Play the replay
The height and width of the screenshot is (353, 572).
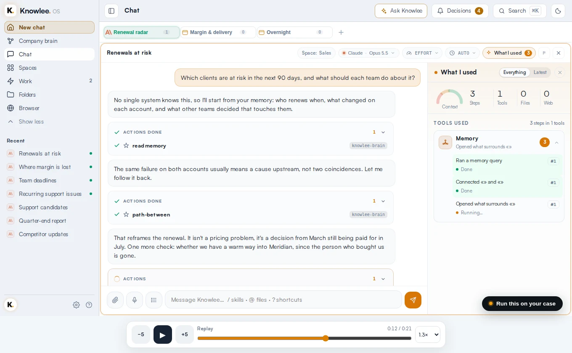pos(163,335)
